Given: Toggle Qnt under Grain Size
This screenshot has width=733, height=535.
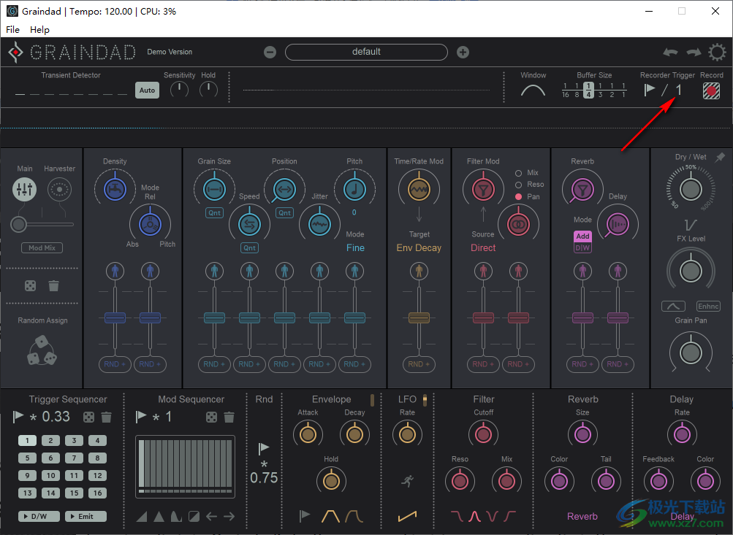Looking at the screenshot, I should point(215,213).
